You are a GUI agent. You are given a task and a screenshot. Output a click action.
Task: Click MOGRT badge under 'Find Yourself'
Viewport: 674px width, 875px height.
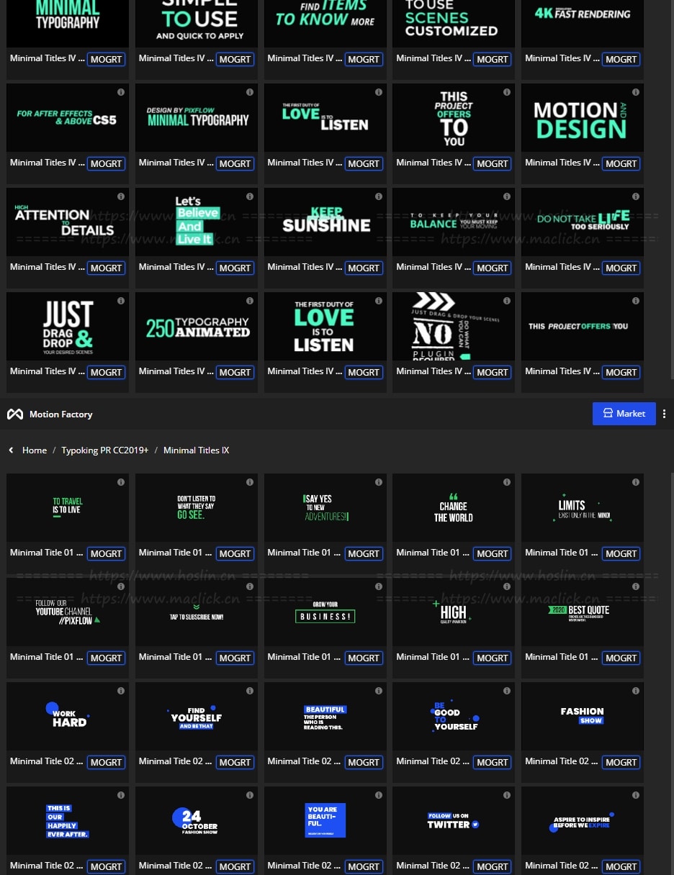(x=235, y=762)
